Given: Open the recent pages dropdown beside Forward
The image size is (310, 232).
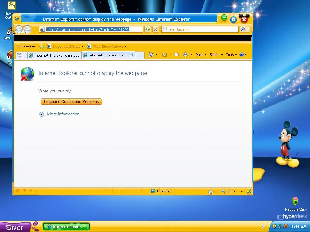Looking at the screenshot, I should pyautogui.click(x=34, y=30).
